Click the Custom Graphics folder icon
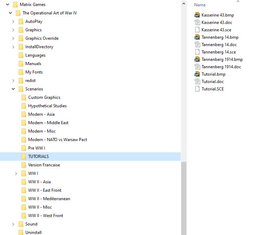 click(x=24, y=97)
